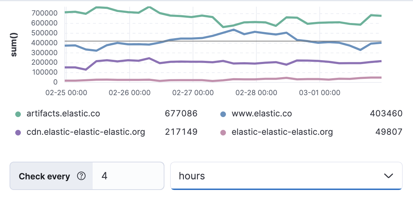Screen dimensions: 413x202
Task: Click the www.elastic.co value 403460
Action: click(x=386, y=114)
